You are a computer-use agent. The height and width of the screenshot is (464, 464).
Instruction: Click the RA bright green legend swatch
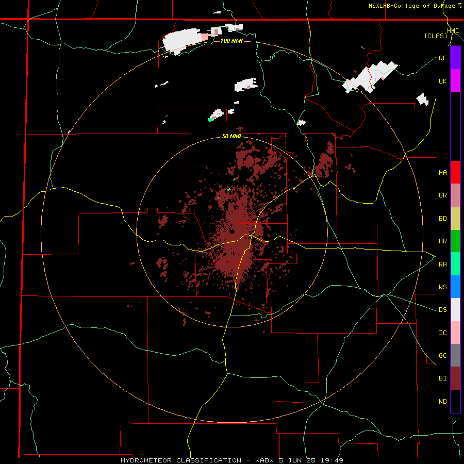point(455,264)
